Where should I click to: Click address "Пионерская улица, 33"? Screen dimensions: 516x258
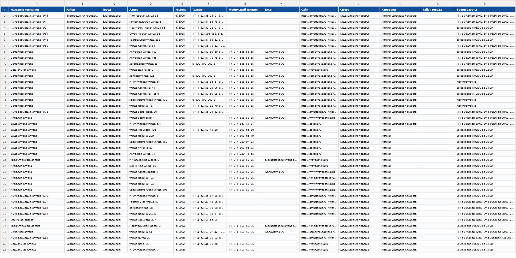[x=150, y=16]
